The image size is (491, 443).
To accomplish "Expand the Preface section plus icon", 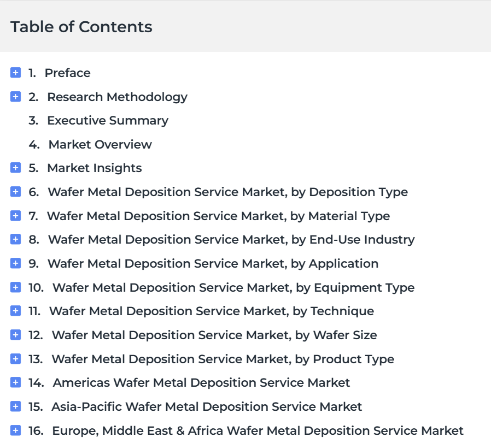I will (15, 73).
